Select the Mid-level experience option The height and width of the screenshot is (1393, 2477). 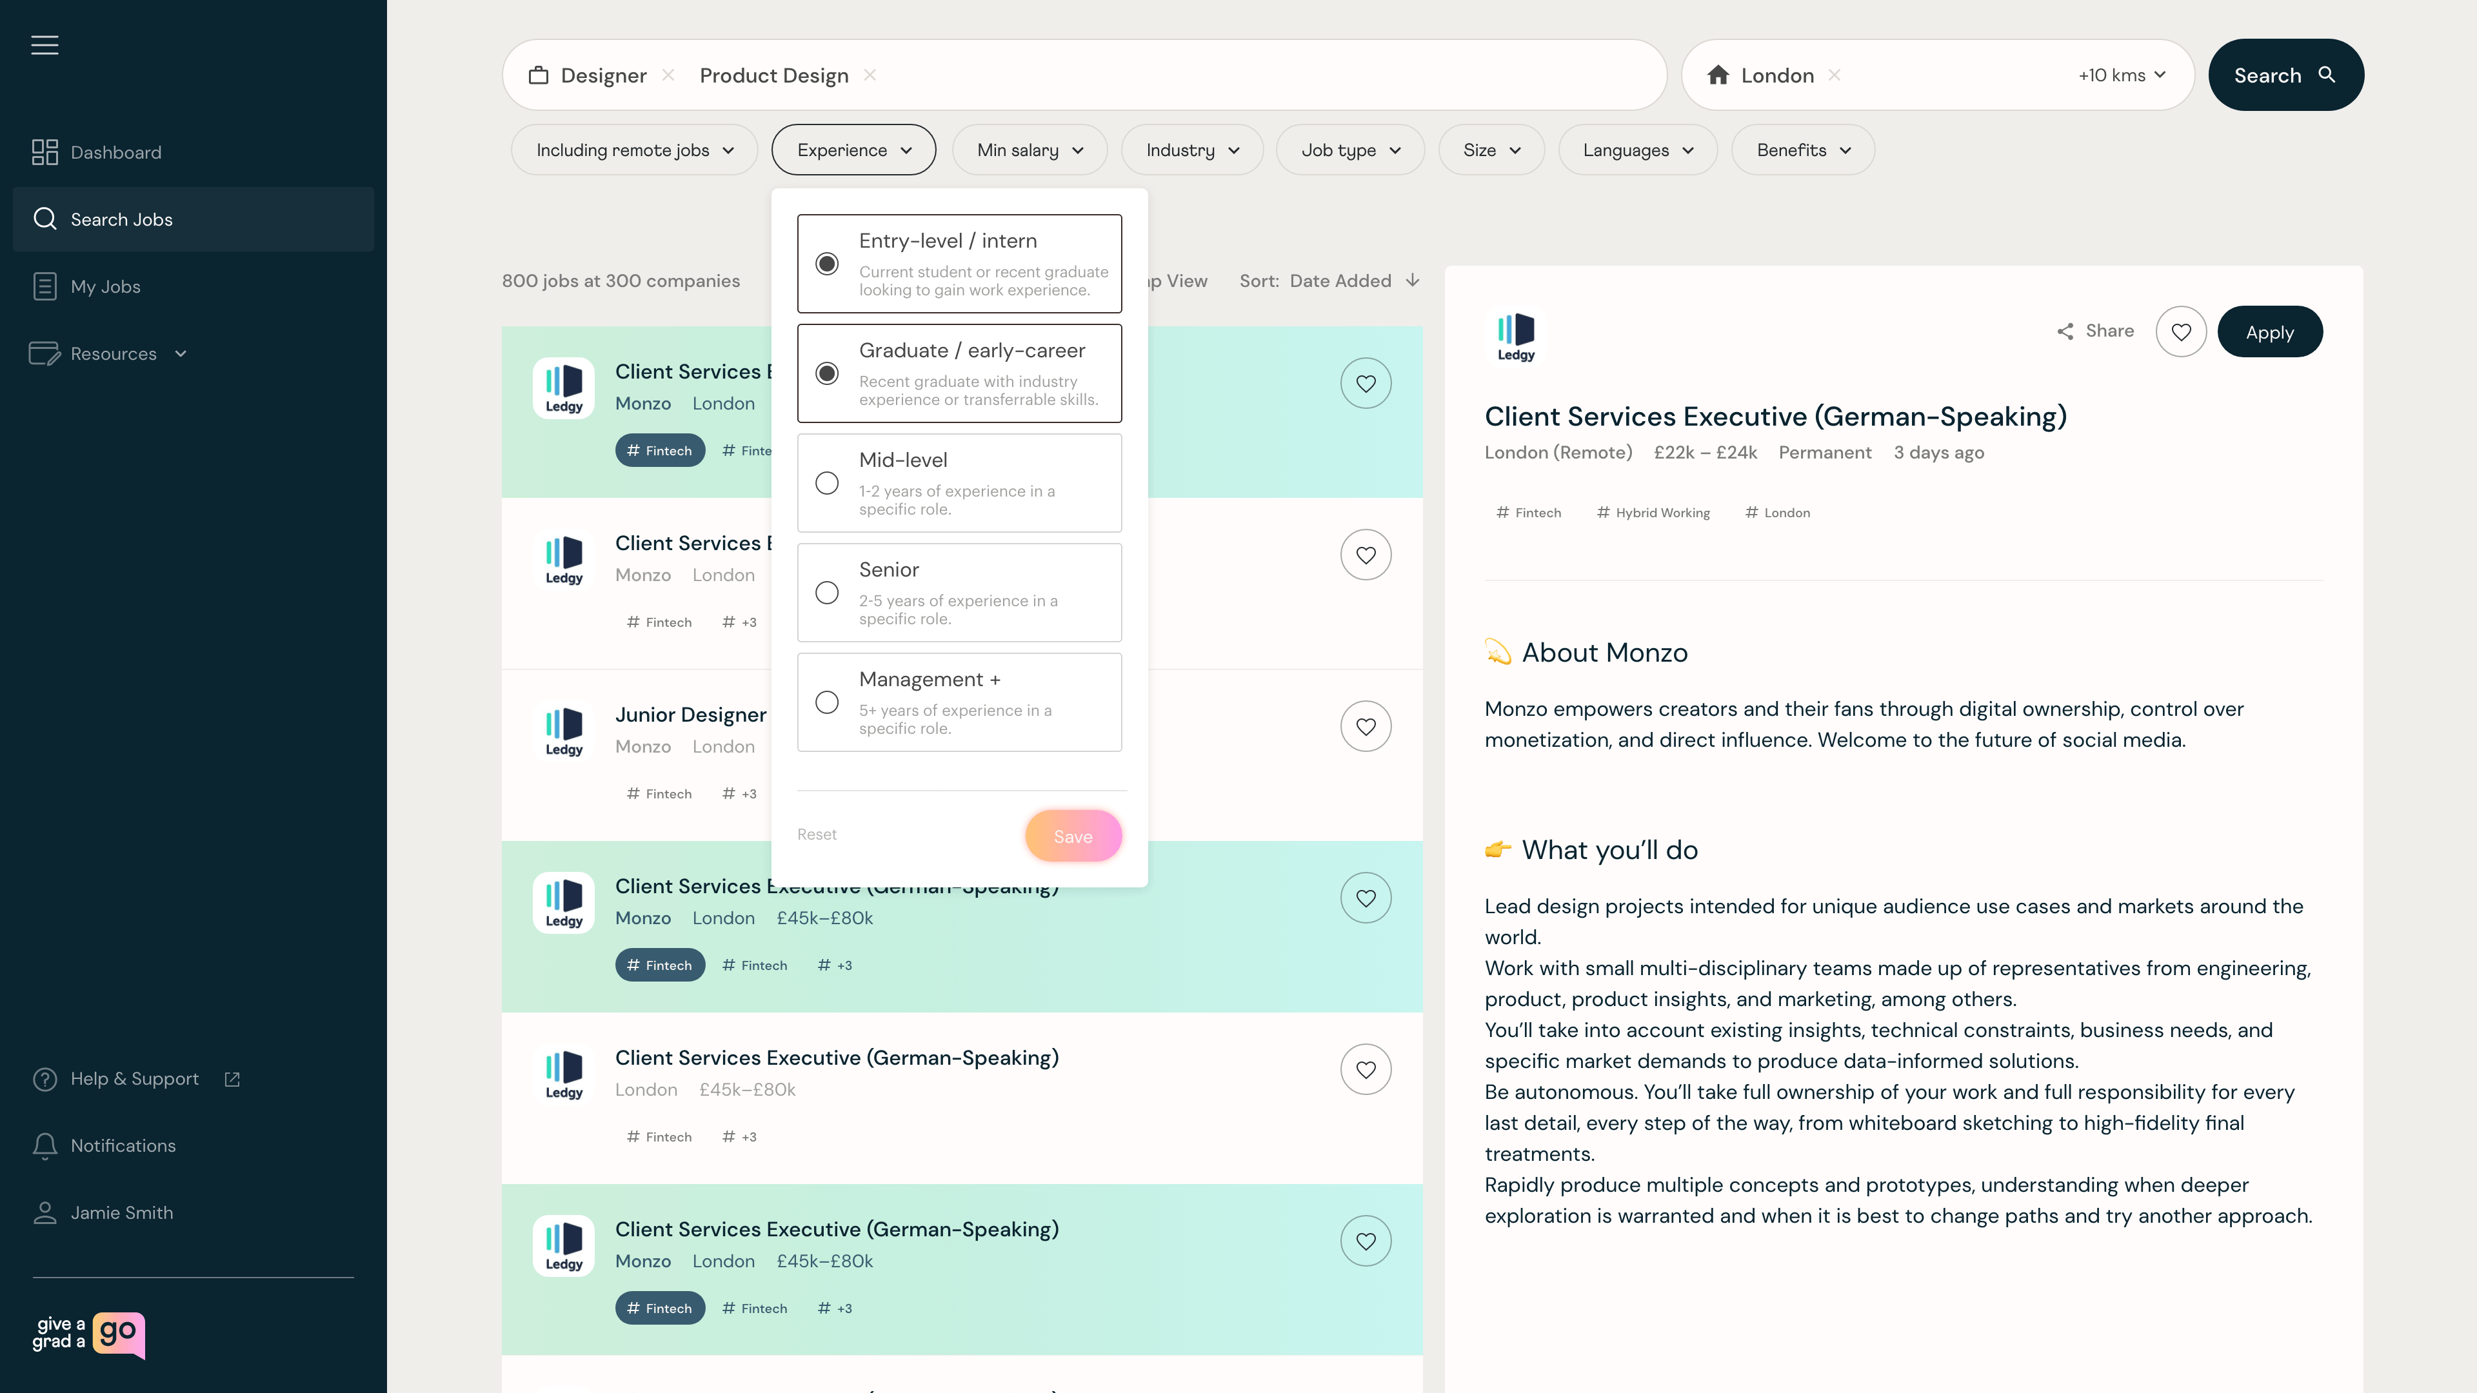tap(959, 482)
